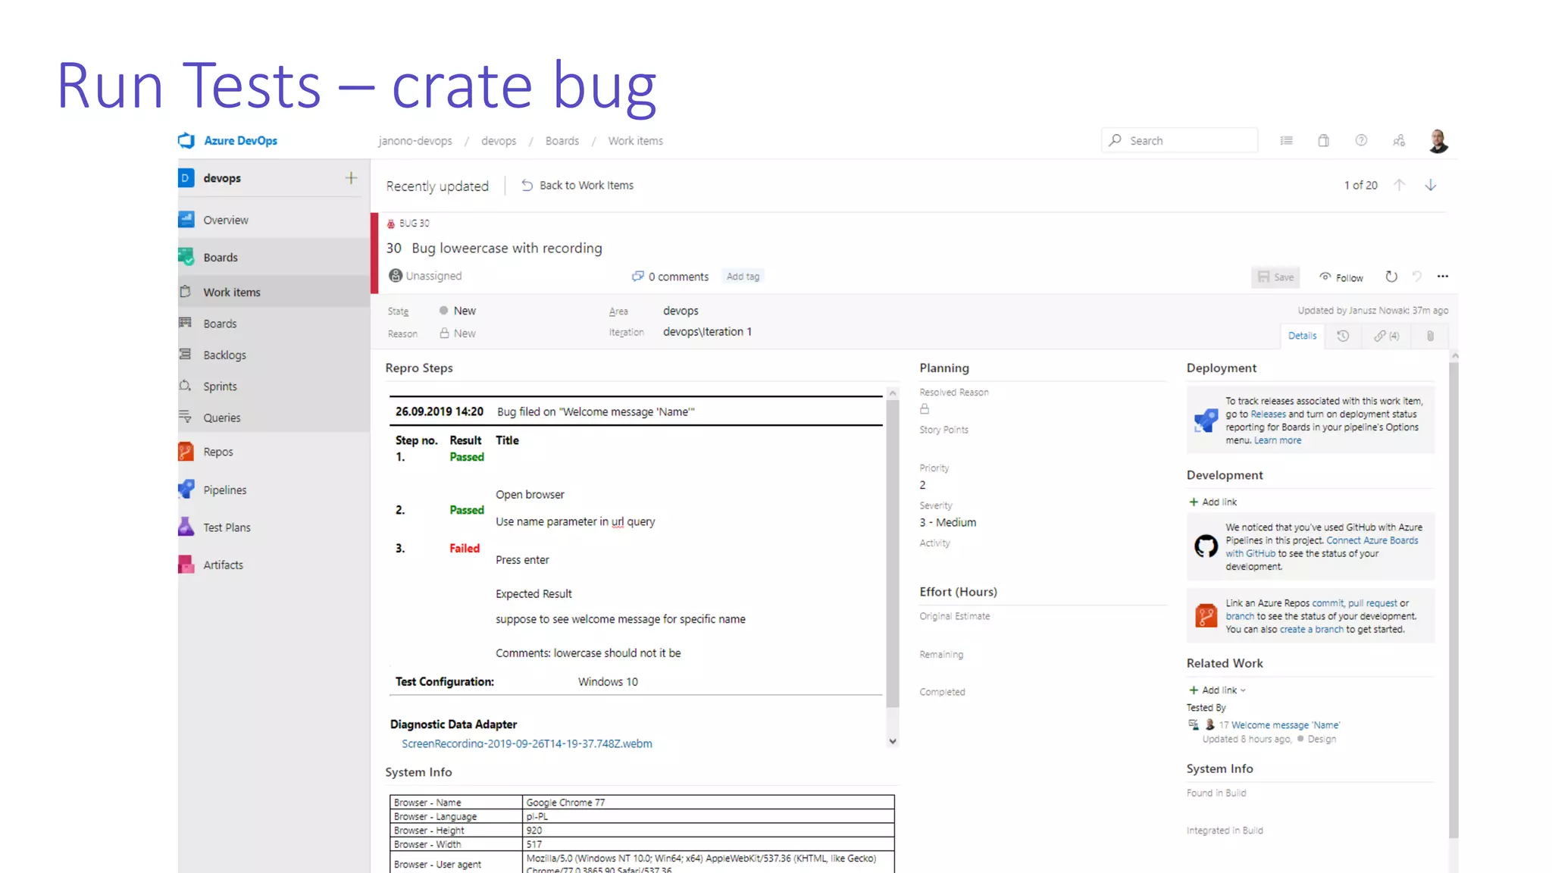Click the Repos sidebar icon

coord(186,452)
